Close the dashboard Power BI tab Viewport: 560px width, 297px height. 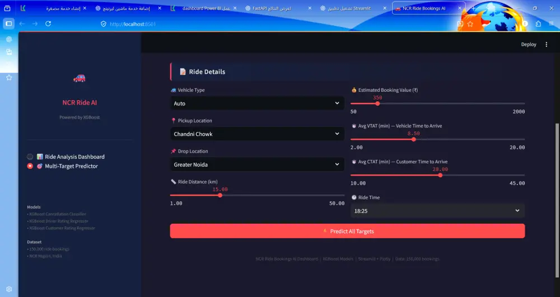point(235,8)
